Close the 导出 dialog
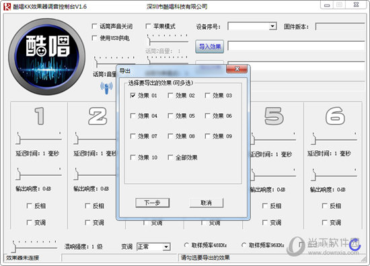The width and height of the screenshot is (370, 266). pyautogui.click(x=237, y=69)
